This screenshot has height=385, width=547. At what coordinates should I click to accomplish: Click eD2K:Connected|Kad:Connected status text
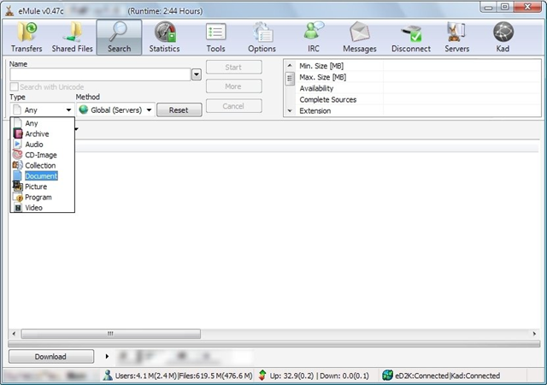coord(447,376)
